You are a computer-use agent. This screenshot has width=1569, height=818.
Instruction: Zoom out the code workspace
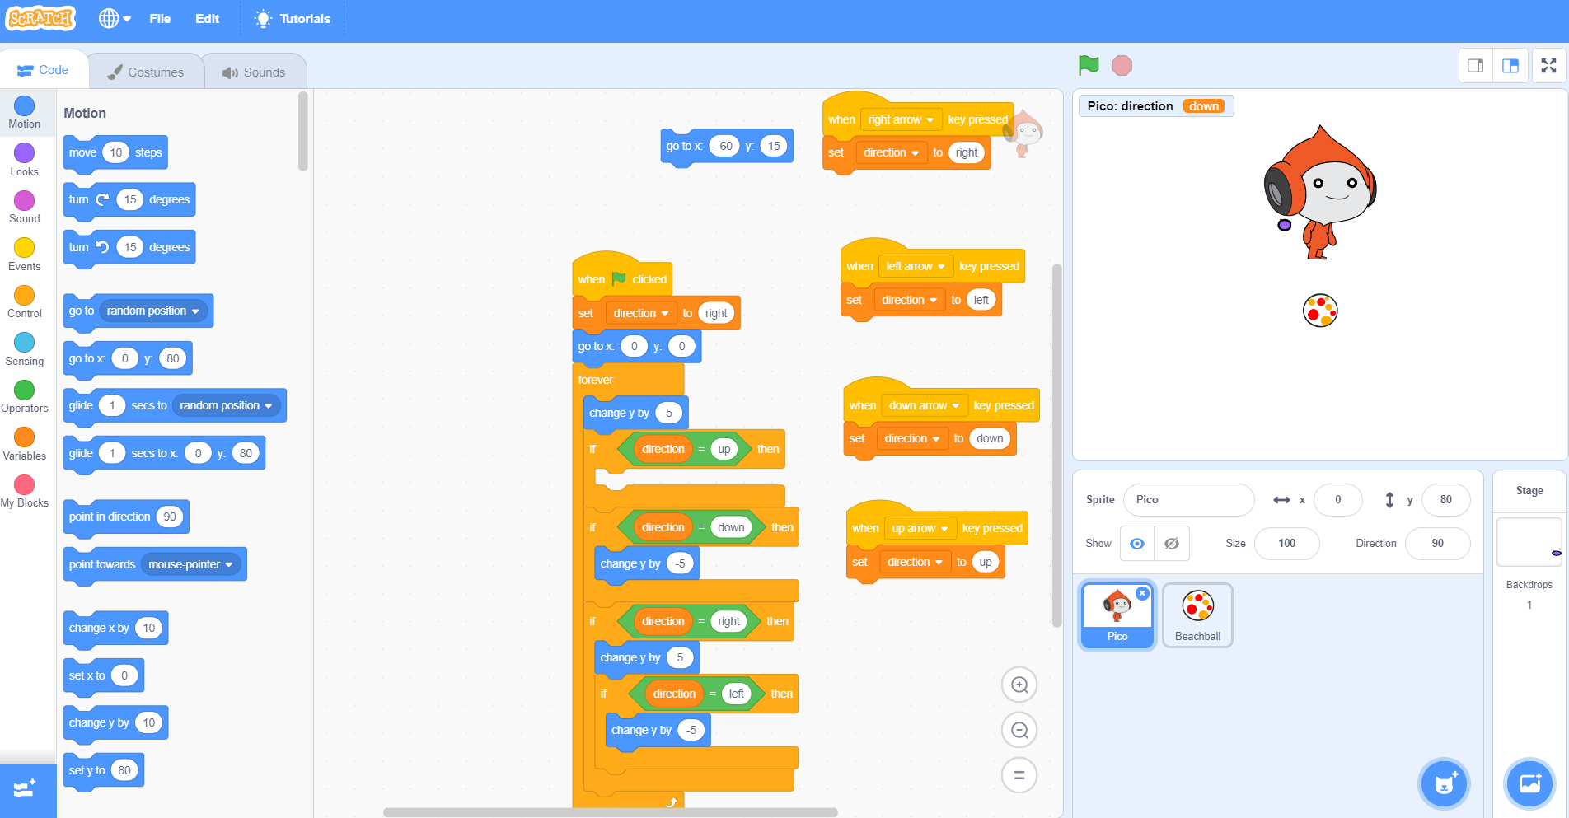(1019, 730)
